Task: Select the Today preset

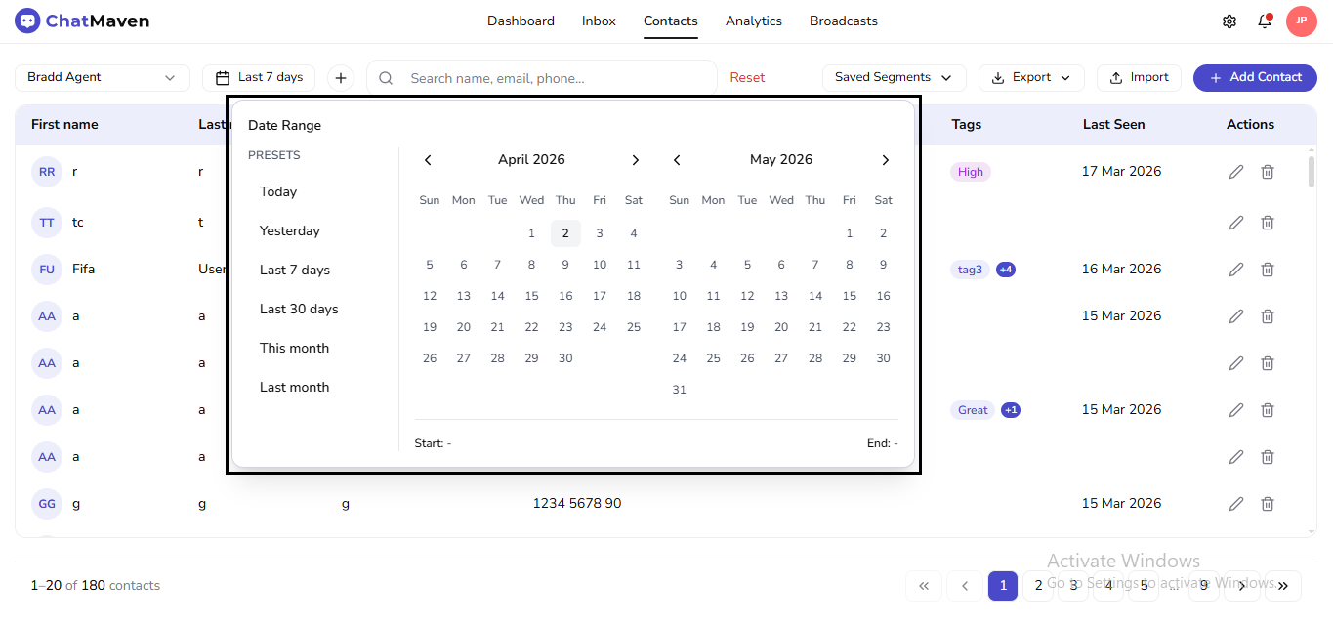Action: 278,191
